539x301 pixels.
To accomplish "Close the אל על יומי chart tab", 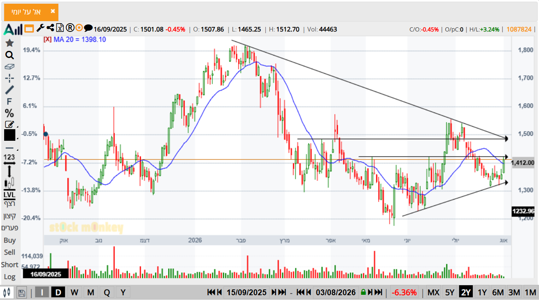I will (53, 11).
